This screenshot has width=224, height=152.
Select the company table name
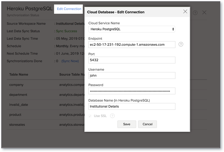(16, 85)
